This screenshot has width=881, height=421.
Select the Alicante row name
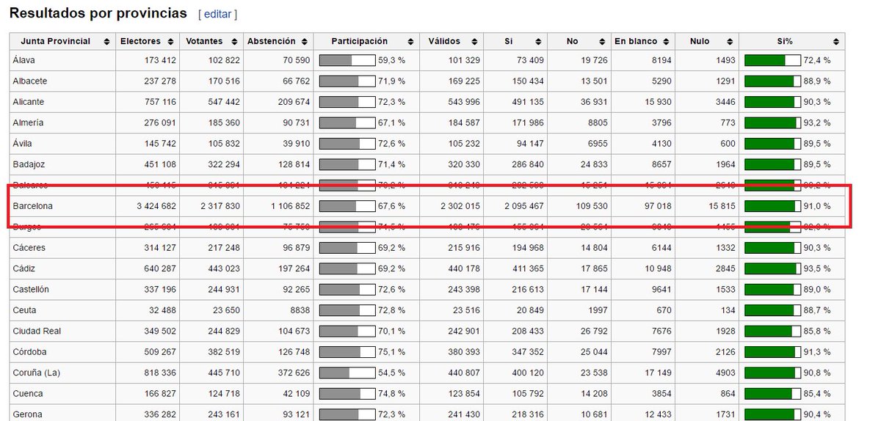pyautogui.click(x=29, y=102)
